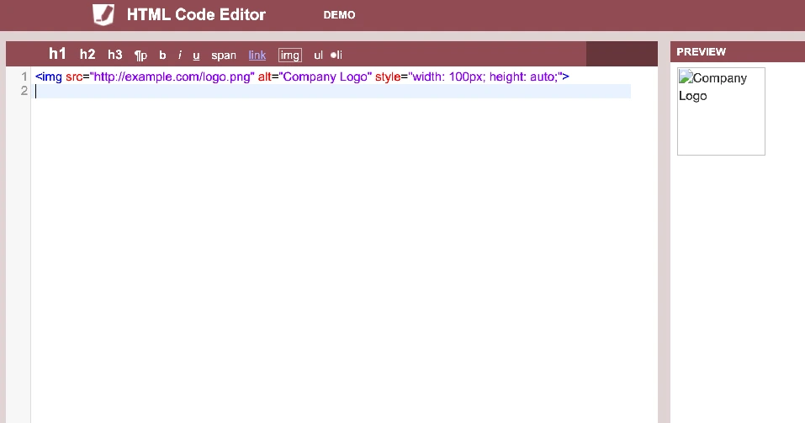
Task: Click the <img opening tag in code
Action: coord(48,77)
